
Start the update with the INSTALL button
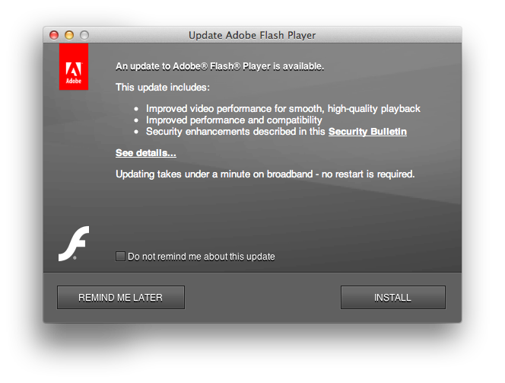coord(393,297)
